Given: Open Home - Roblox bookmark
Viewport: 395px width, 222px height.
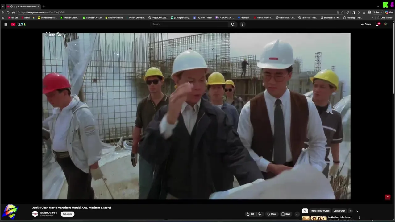Looking at the screenshot, I should (203, 18).
